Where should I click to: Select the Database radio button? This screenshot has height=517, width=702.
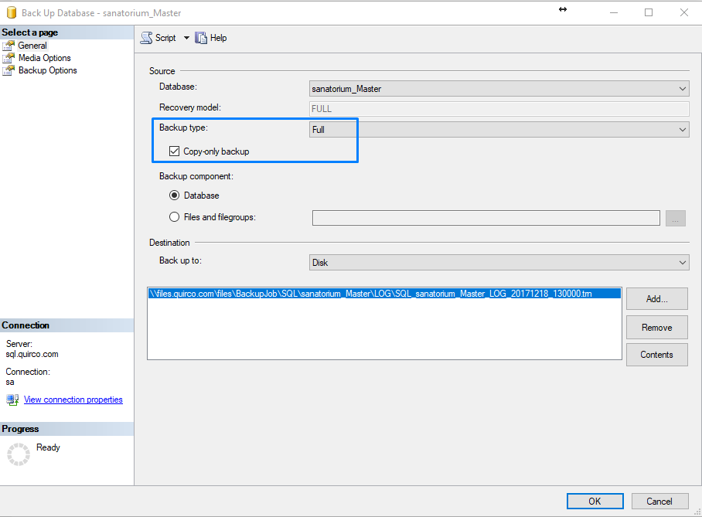[175, 196]
